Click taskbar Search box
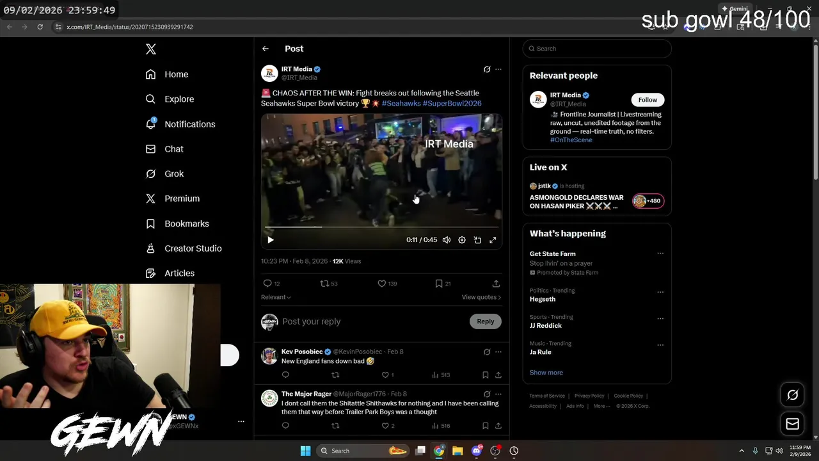The width and height of the screenshot is (819, 461). tap(363, 451)
